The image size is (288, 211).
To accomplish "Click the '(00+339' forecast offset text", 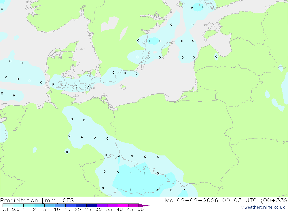I will pos(274,200).
